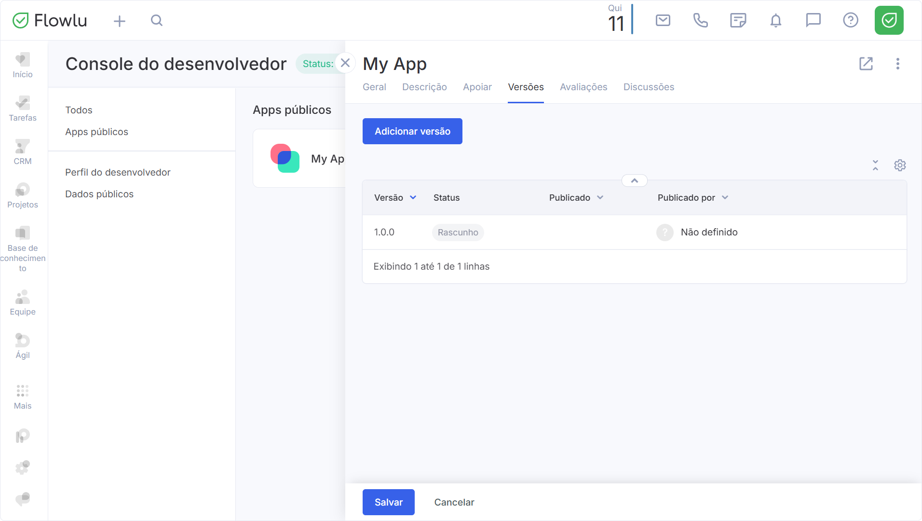Open My App in a new window
The width and height of the screenshot is (922, 521).
point(866,64)
